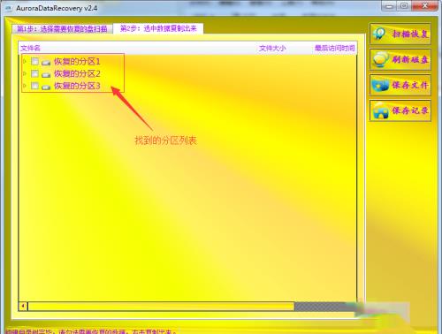442x334 pixels.
Task: Click drive icon of 恢复的分区1
Action: [x=46, y=62]
